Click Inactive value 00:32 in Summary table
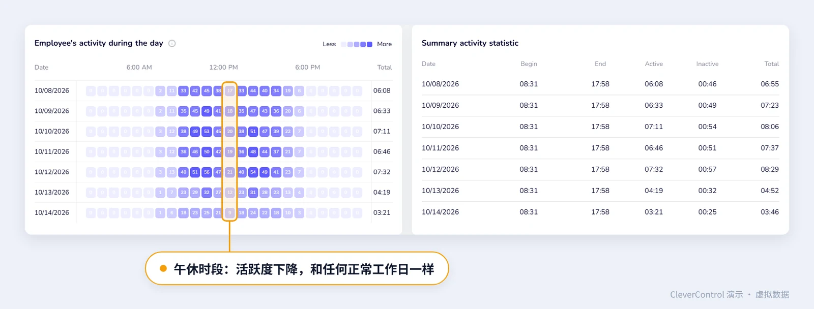 [x=707, y=191]
